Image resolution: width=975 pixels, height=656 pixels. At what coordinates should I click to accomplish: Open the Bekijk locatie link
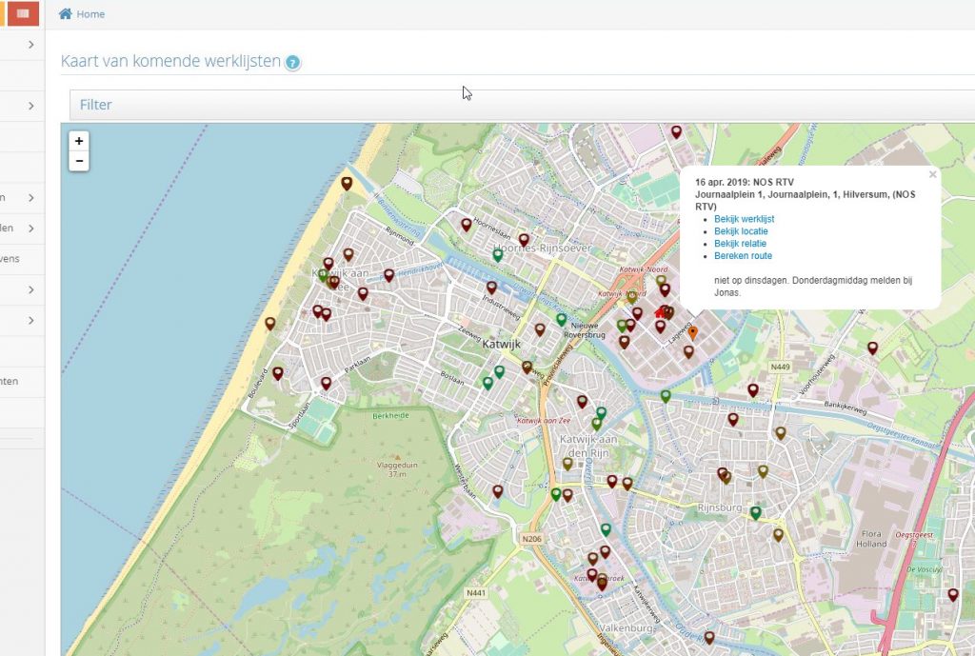[x=741, y=231]
